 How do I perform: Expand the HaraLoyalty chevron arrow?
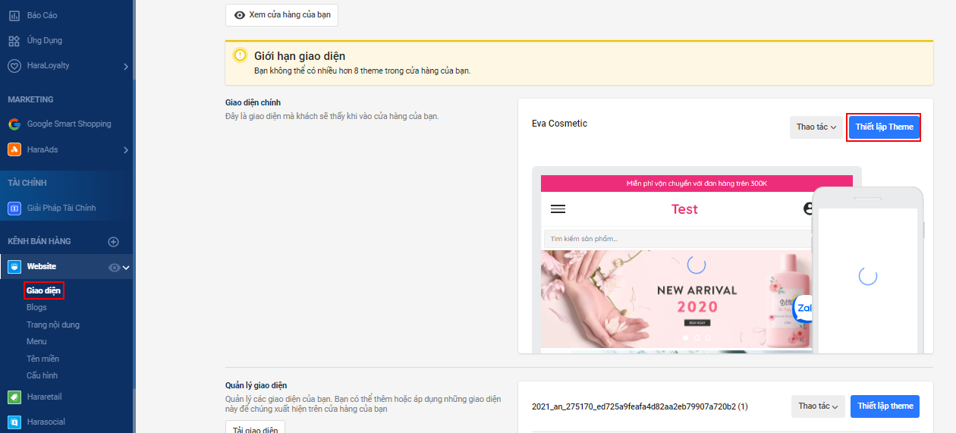[x=126, y=67]
